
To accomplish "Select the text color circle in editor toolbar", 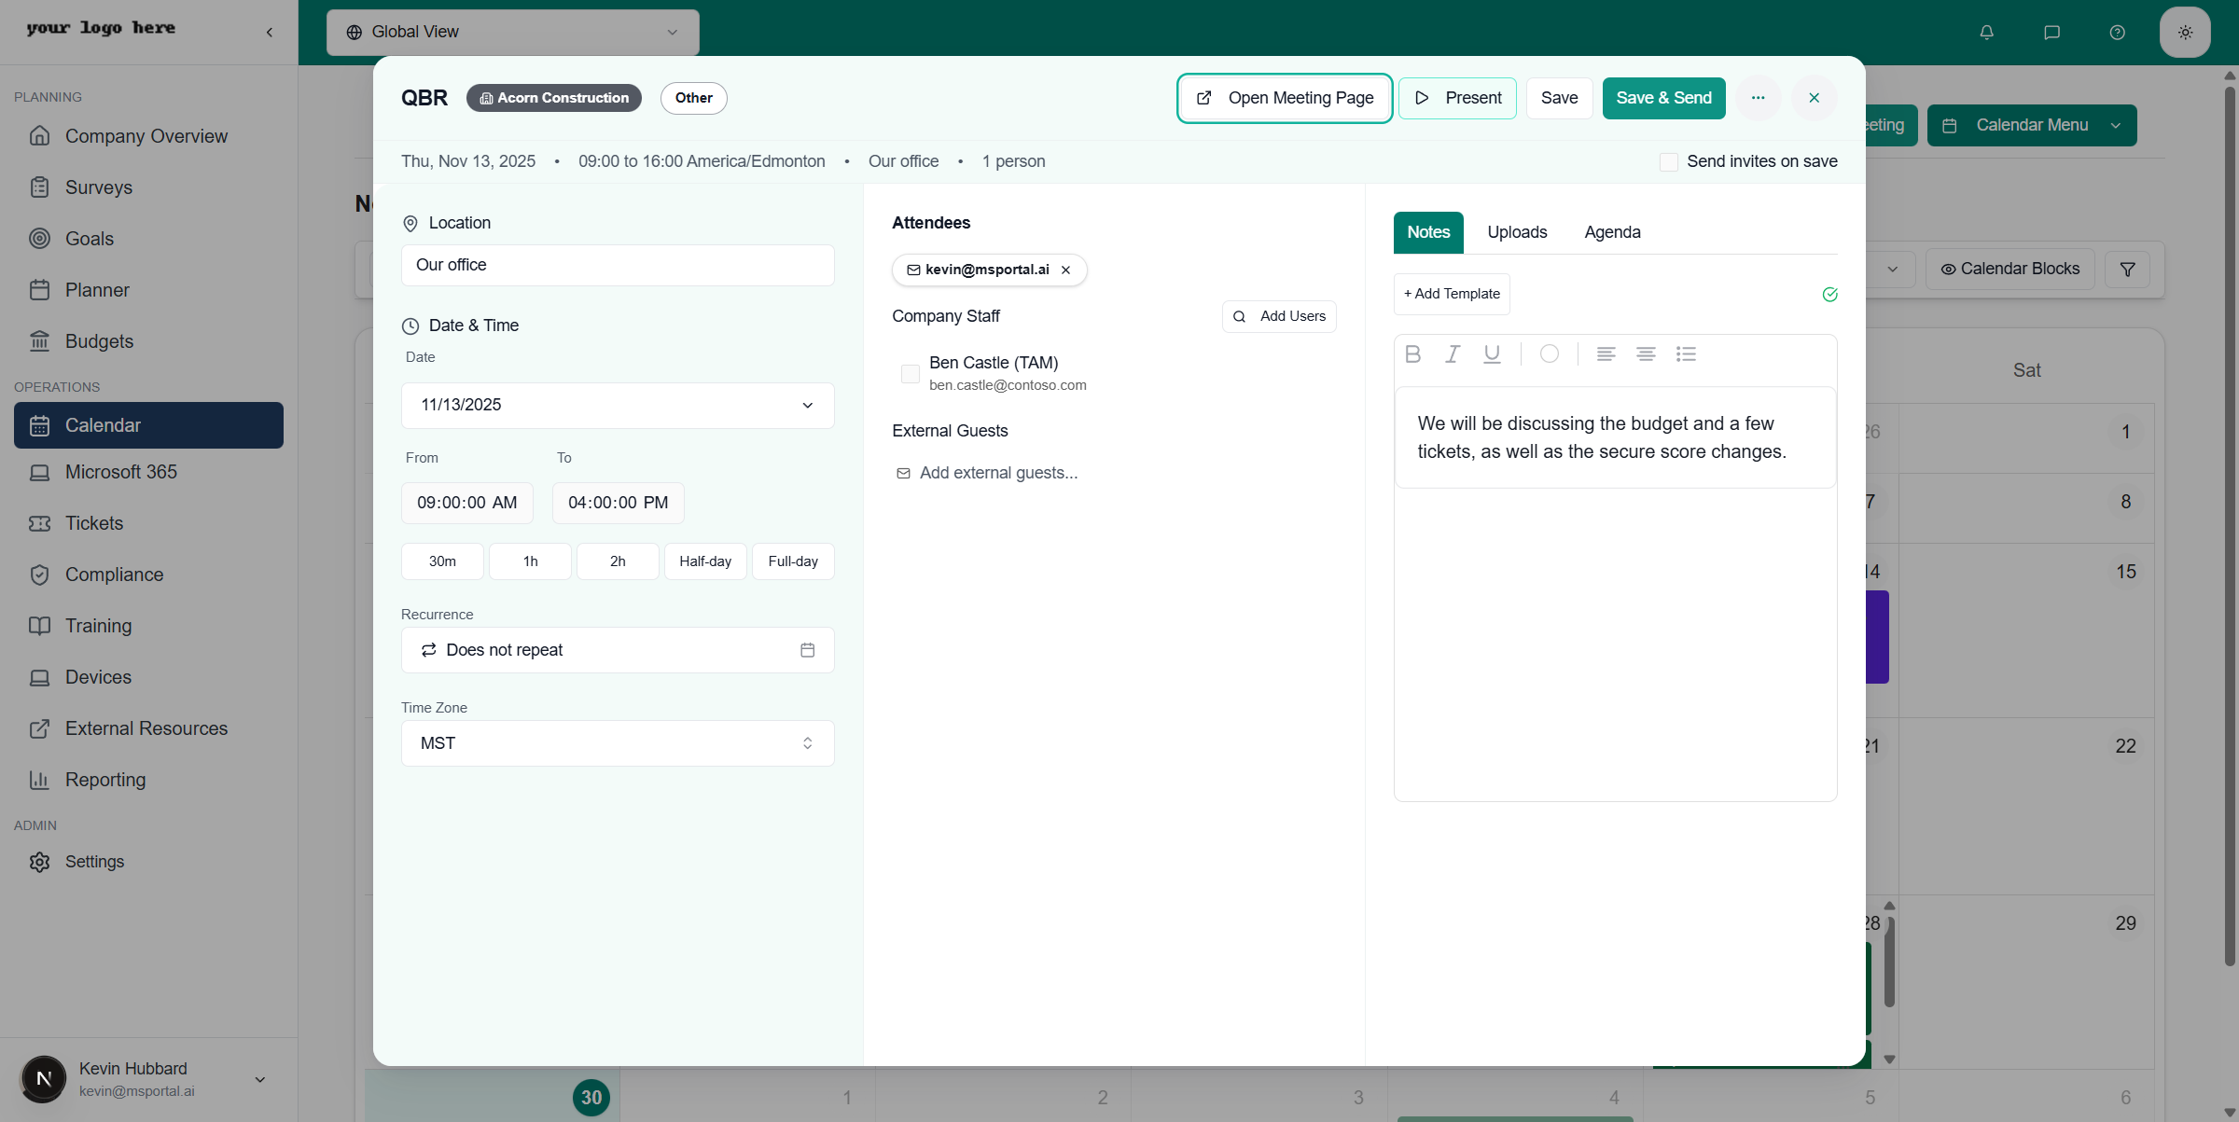I will coord(1550,353).
